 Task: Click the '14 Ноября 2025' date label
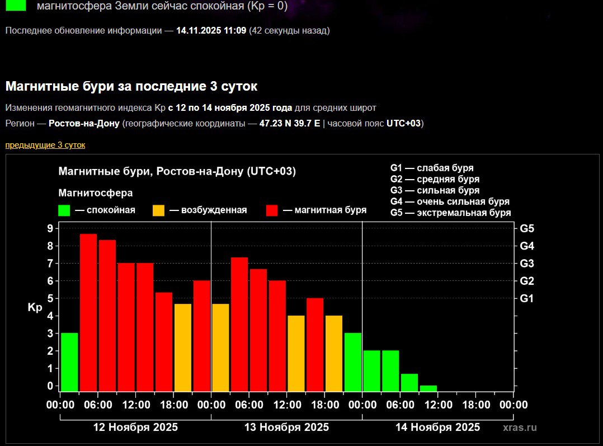click(x=437, y=428)
